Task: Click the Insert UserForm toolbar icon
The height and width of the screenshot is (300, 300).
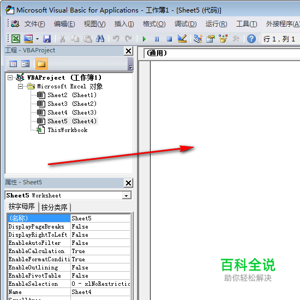Action: click(x=28, y=39)
